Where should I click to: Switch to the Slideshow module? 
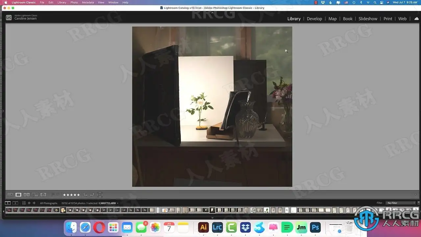368,19
